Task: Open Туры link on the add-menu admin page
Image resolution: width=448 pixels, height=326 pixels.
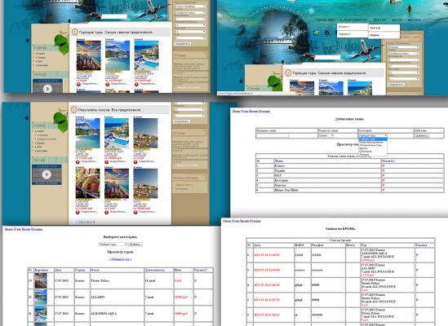Action: [245, 111]
